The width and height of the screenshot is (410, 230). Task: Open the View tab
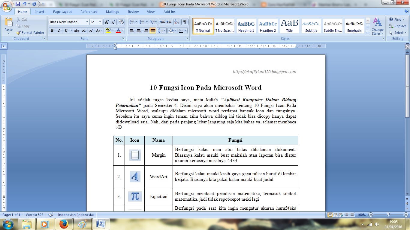point(151,12)
